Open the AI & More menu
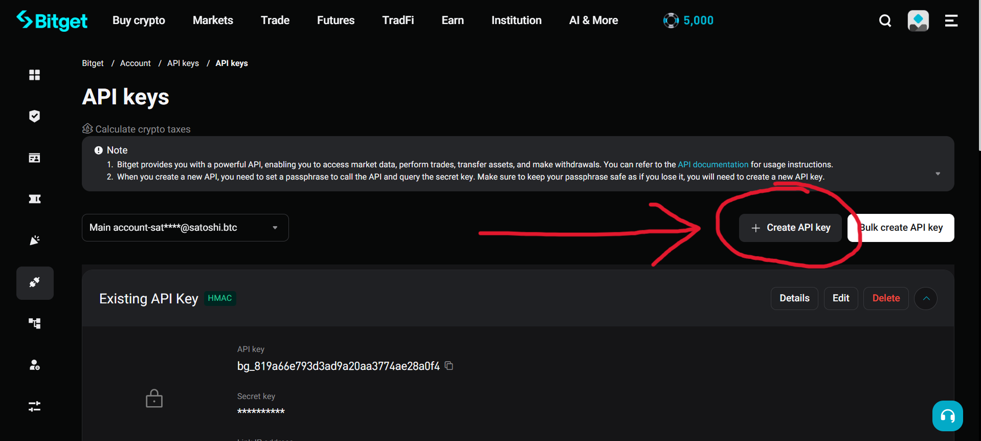981x441 pixels. (x=593, y=20)
